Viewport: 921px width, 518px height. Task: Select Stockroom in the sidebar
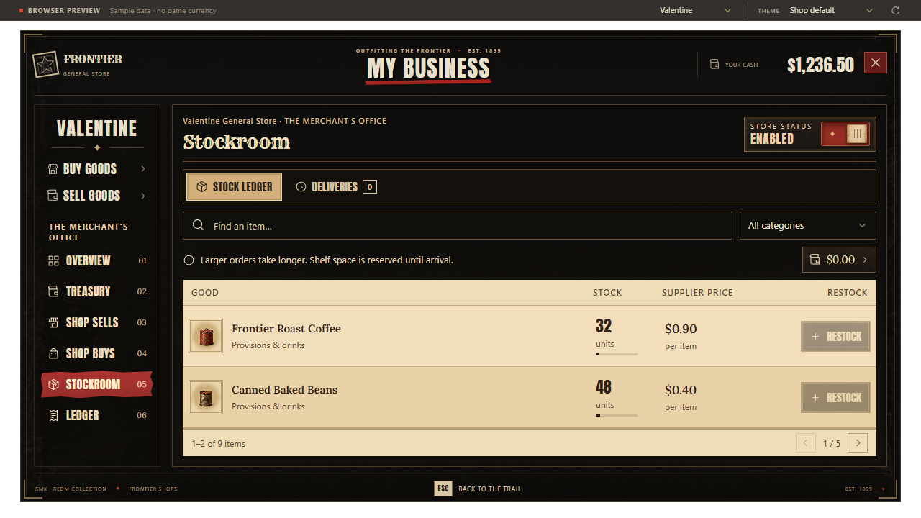click(x=97, y=384)
